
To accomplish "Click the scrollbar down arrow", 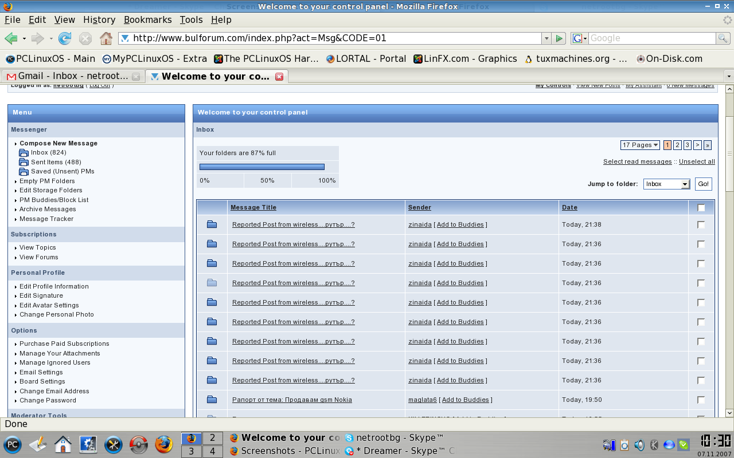I will tap(729, 413).
